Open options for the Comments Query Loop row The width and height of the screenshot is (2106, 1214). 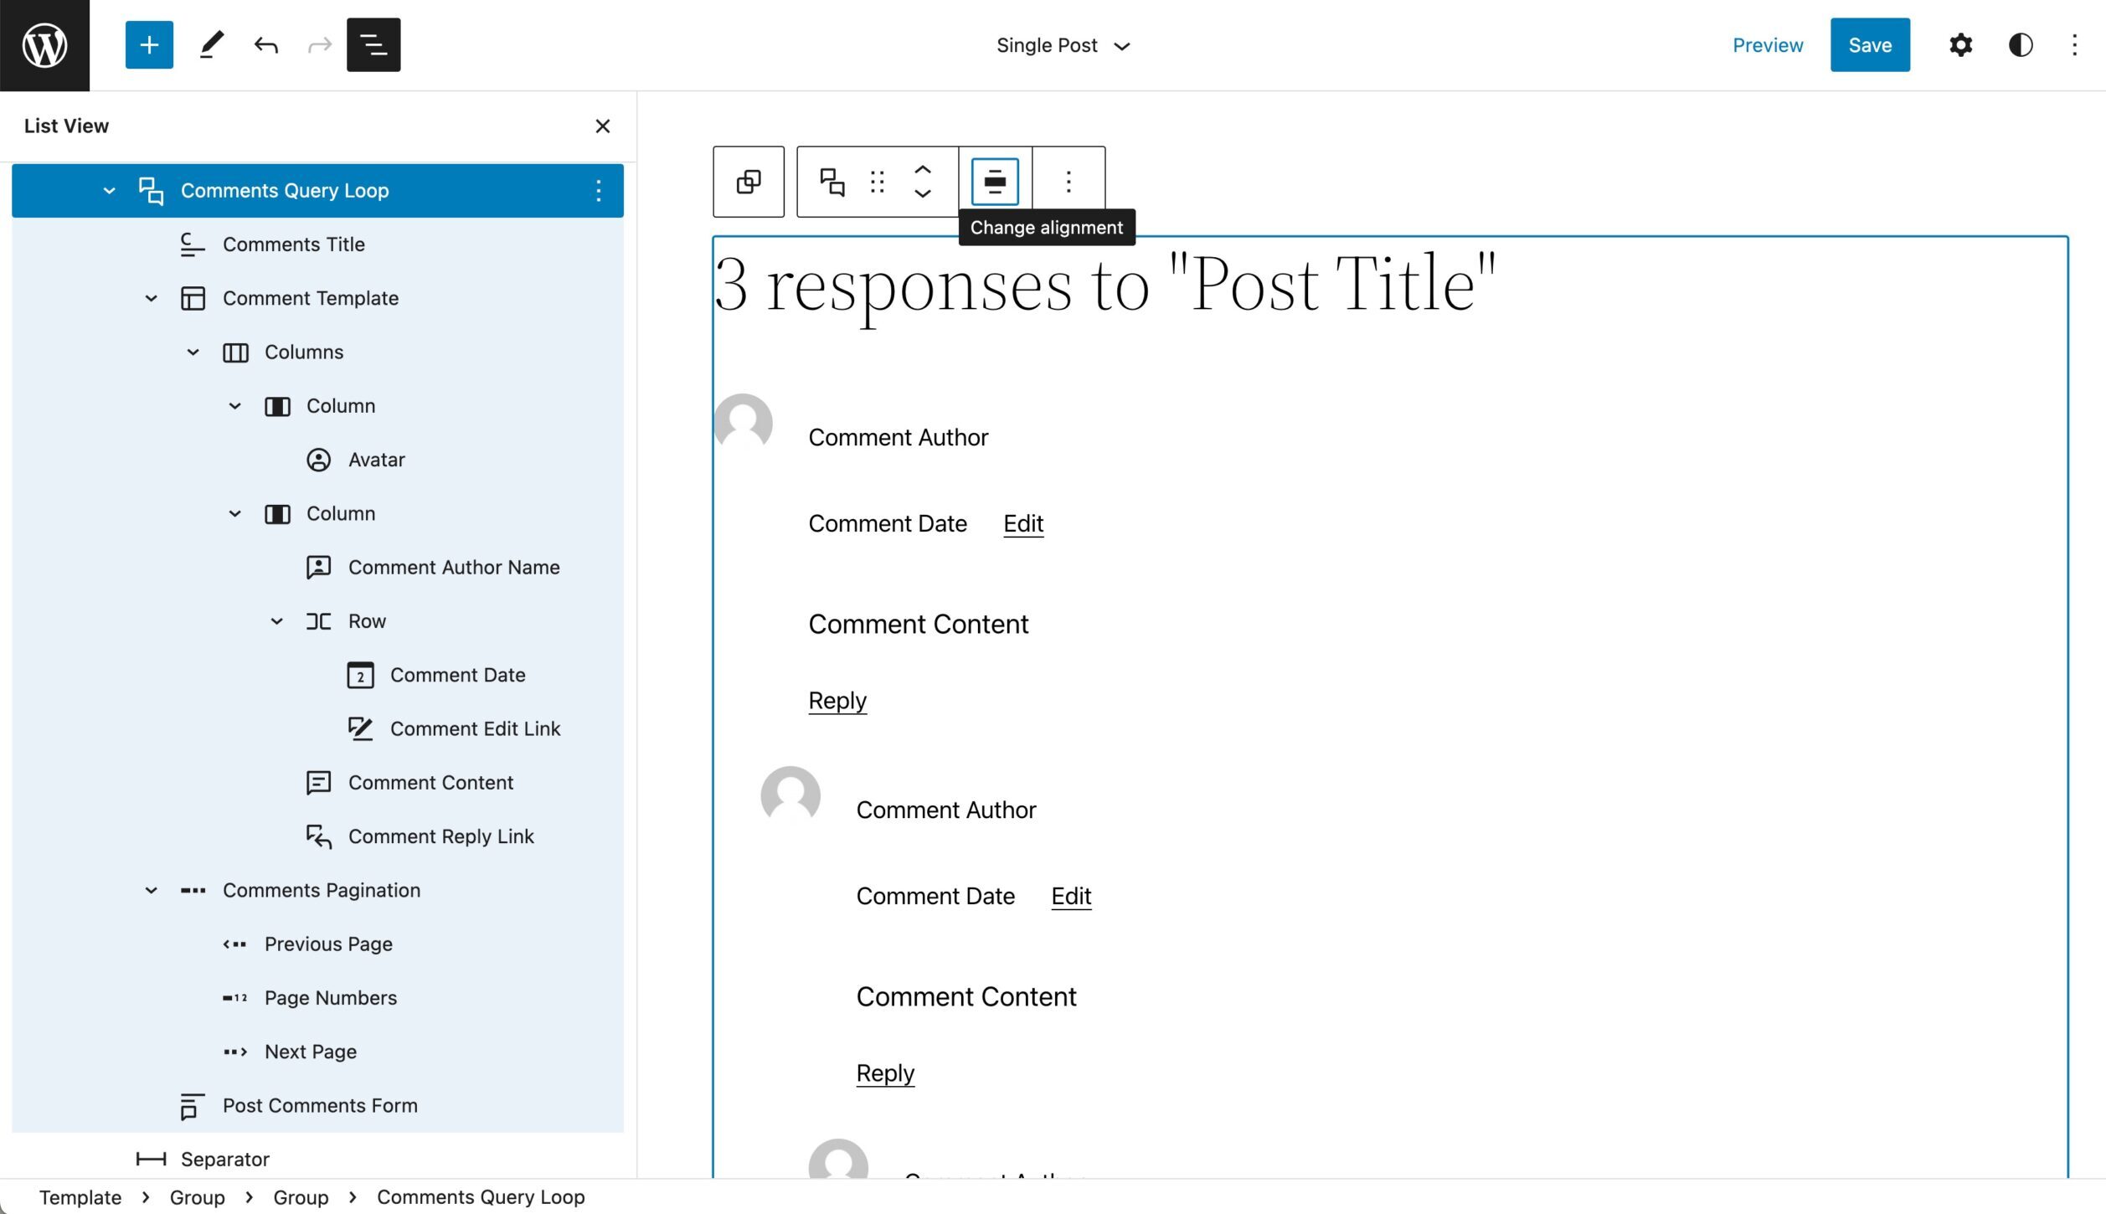click(598, 191)
